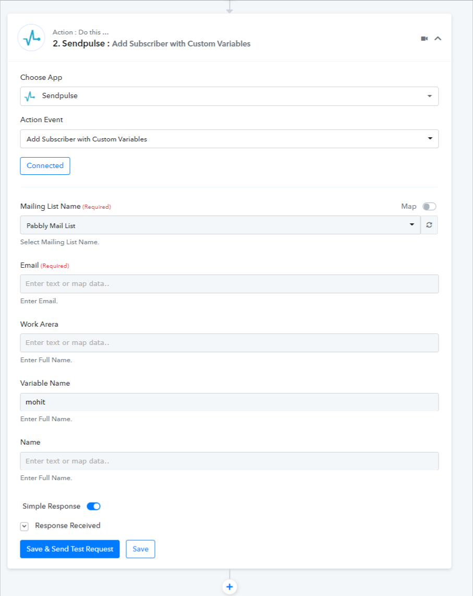Focus the Work Arera input field
Viewport: 473px width, 596px height.
click(229, 343)
